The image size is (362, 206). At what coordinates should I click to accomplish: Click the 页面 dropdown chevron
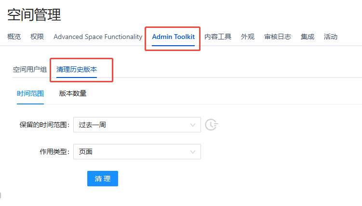193,152
